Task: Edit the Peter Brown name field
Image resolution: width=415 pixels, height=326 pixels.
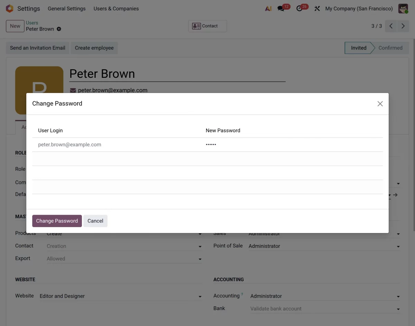Action: click(177, 74)
